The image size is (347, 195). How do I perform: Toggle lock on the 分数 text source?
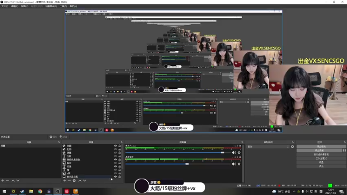pyautogui.click(x=120, y=156)
